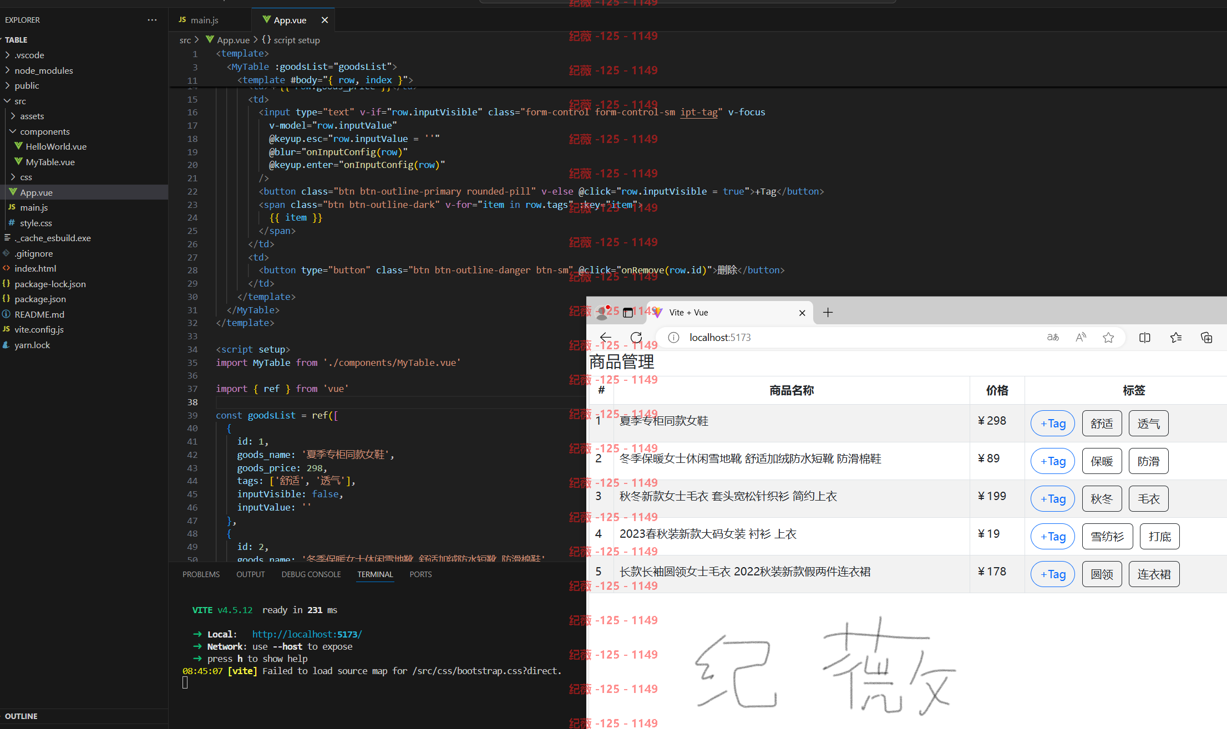
Task: Refresh the browser page
Action: click(x=636, y=338)
